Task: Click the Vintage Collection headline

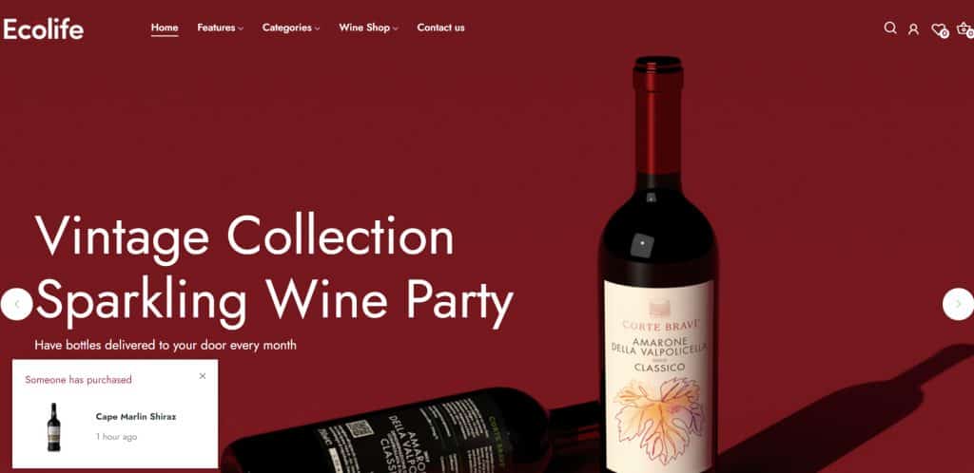Action: coord(244,236)
